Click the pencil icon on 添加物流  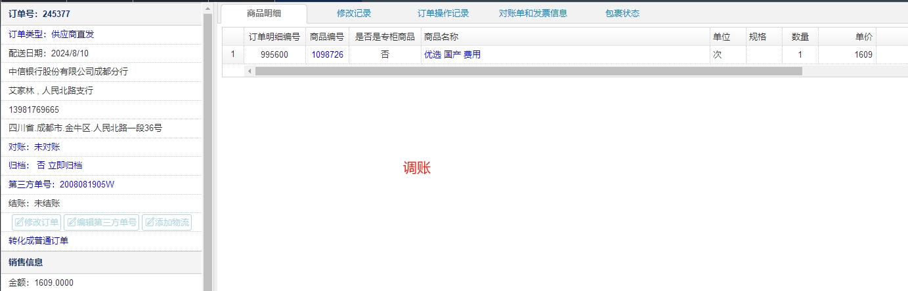click(x=149, y=222)
